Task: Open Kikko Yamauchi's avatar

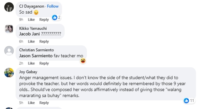Action: click(x=9, y=29)
